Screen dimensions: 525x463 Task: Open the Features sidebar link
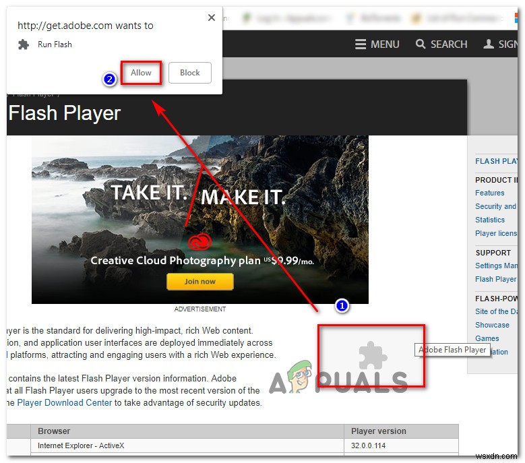tap(489, 193)
